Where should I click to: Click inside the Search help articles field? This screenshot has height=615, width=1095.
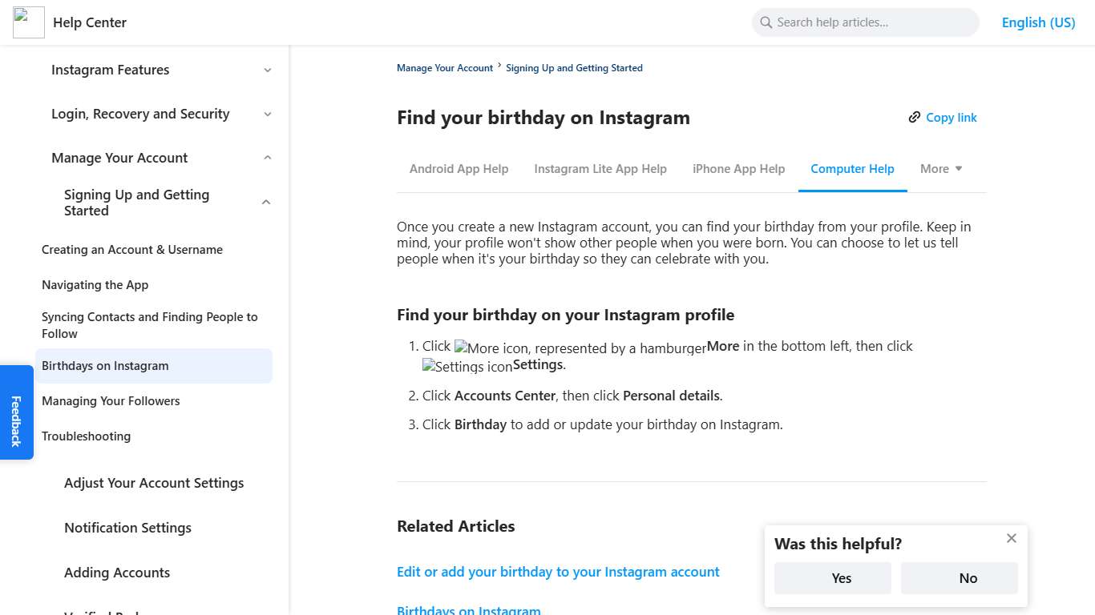(x=866, y=22)
